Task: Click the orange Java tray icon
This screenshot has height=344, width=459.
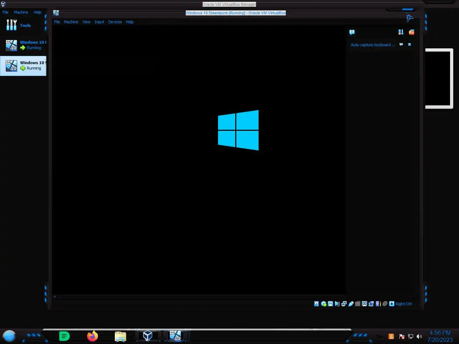Action: click(391, 336)
